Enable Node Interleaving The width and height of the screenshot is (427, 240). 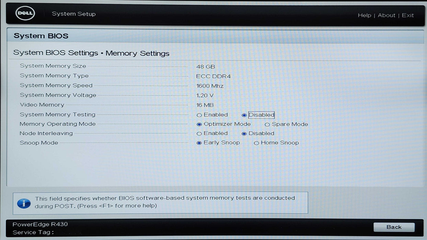click(199, 134)
